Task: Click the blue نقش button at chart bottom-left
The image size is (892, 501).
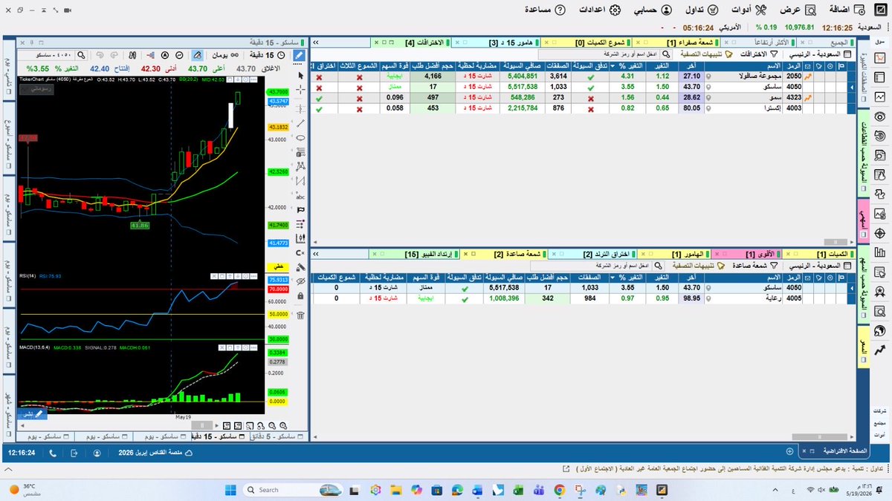Action: point(32,414)
